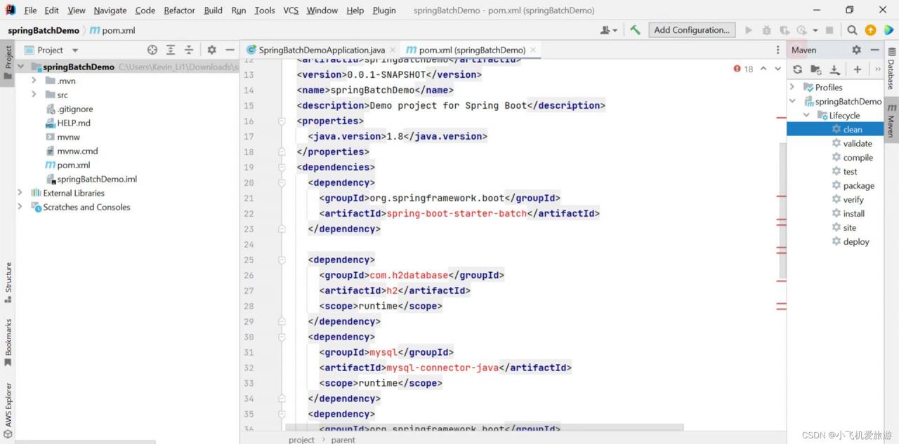This screenshot has width=899, height=444.
Task: Click Add Configuration button
Action: click(x=692, y=30)
